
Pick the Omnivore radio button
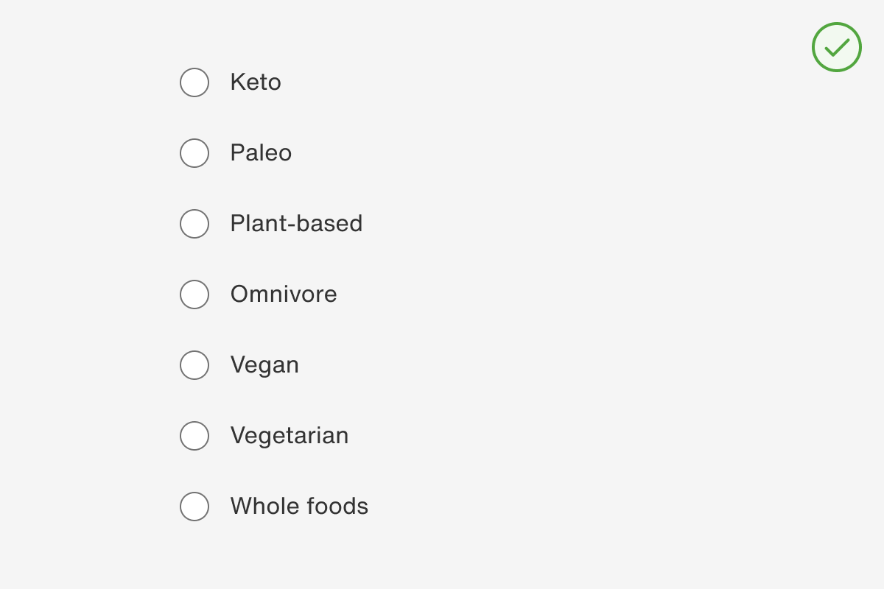(194, 294)
